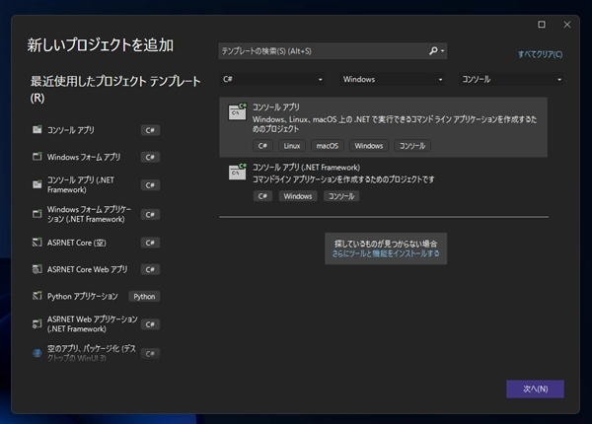The width and height of the screenshot is (592, 424).
Task: Click the Python アプリケーション template icon
Action: (37, 296)
